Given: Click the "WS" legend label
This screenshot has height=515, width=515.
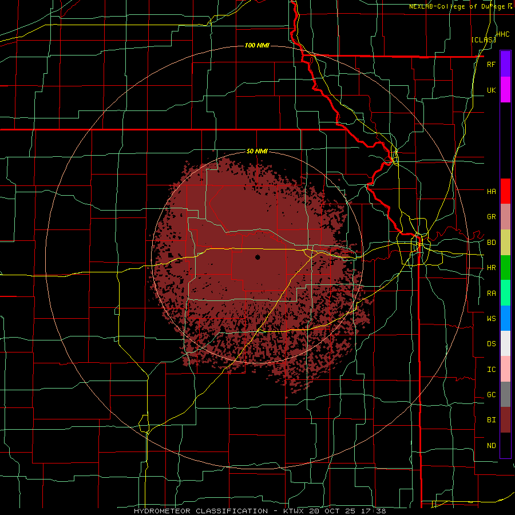Looking at the screenshot, I should (491, 319).
